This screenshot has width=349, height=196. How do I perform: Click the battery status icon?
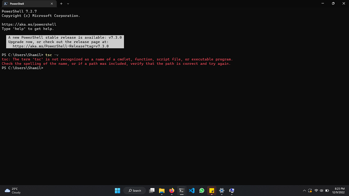point(327,191)
